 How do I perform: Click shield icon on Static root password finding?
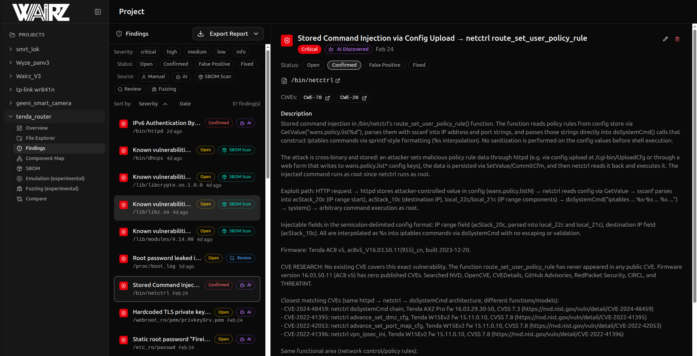[x=124, y=340]
